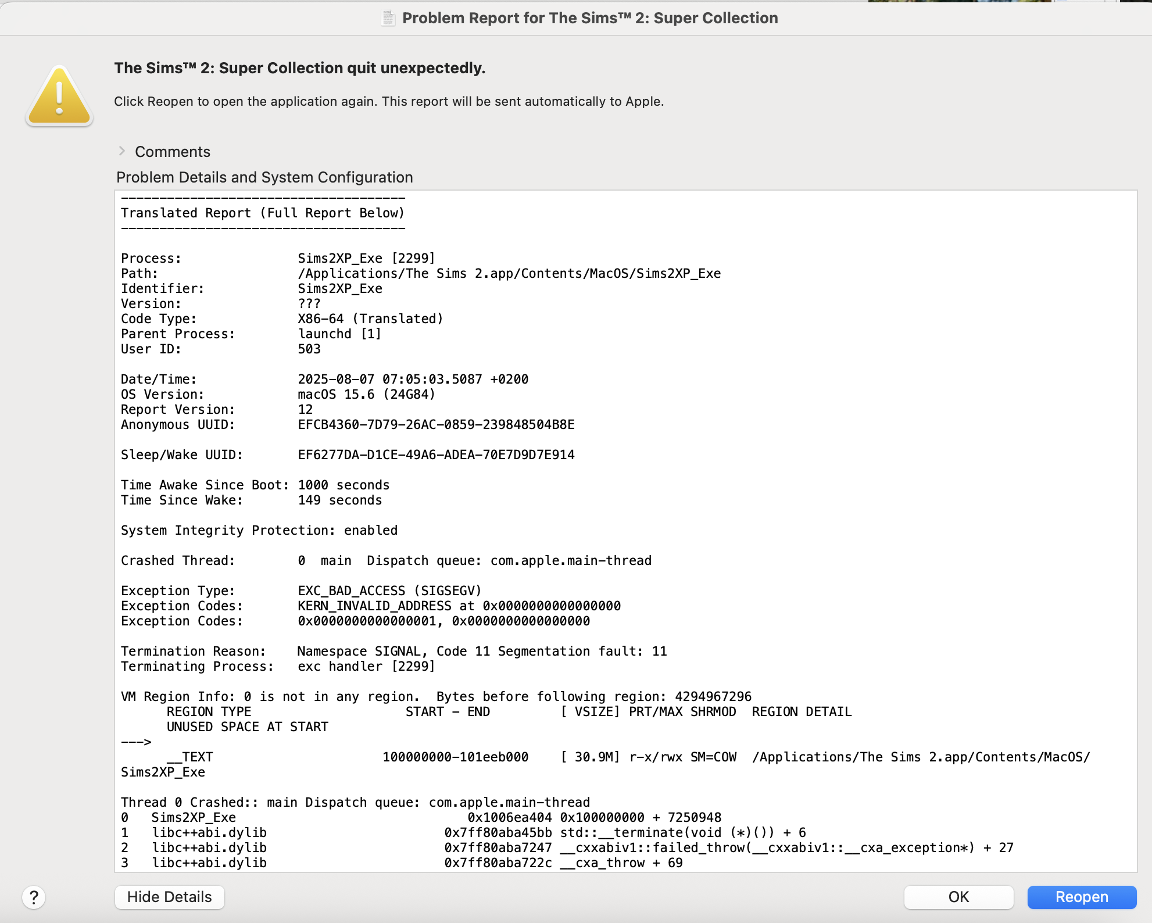The width and height of the screenshot is (1152, 923).
Task: Click the Crashed Thread line
Action: pos(386,560)
